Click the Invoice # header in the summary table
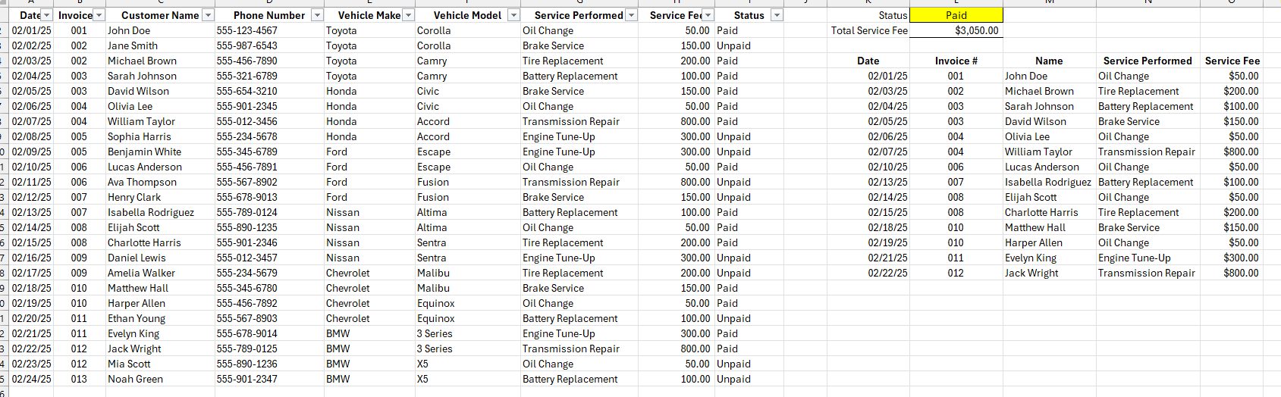The width and height of the screenshot is (1281, 397). pos(956,61)
